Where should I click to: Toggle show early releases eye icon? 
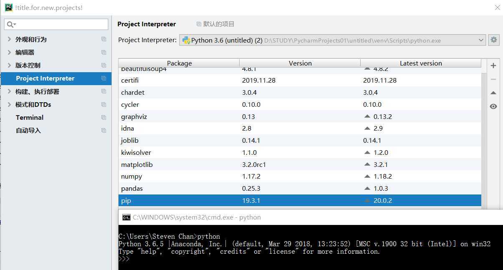pyautogui.click(x=493, y=106)
